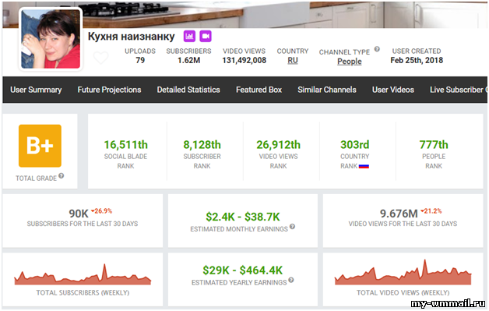The width and height of the screenshot is (489, 311).
Task: Click the 777th people rank value
Action: [434, 145]
